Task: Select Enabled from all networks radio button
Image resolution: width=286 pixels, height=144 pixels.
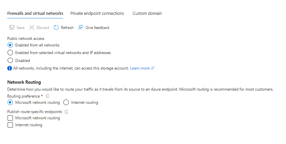Action: (10, 45)
